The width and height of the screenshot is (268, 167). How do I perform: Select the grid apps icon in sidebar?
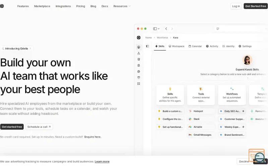(x=139, y=84)
